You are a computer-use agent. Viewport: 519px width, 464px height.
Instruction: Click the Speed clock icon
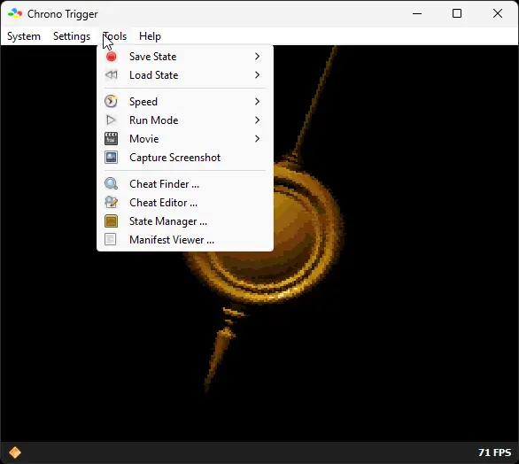pos(112,101)
